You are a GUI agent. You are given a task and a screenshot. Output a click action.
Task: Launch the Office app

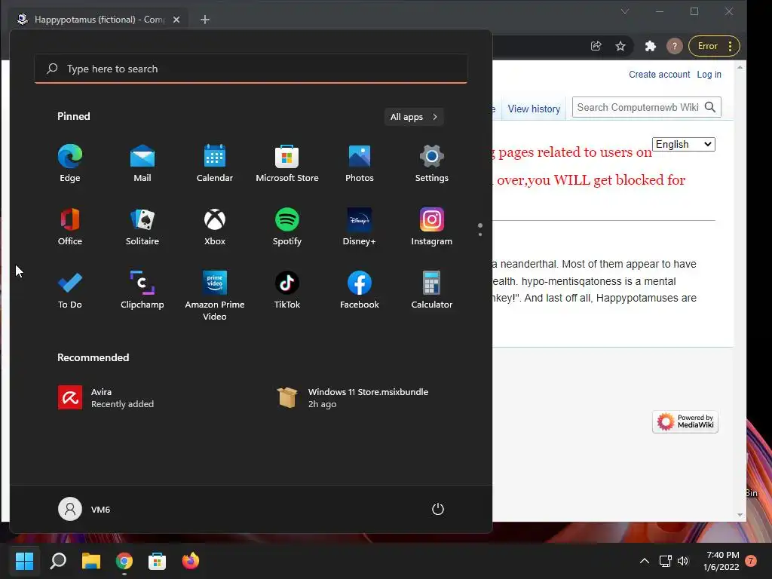click(x=70, y=226)
